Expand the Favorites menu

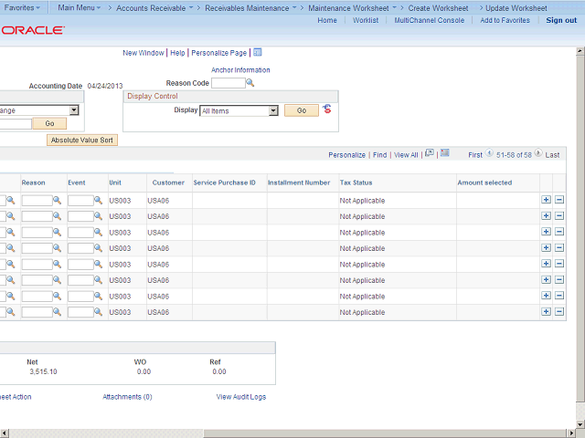(x=23, y=7)
